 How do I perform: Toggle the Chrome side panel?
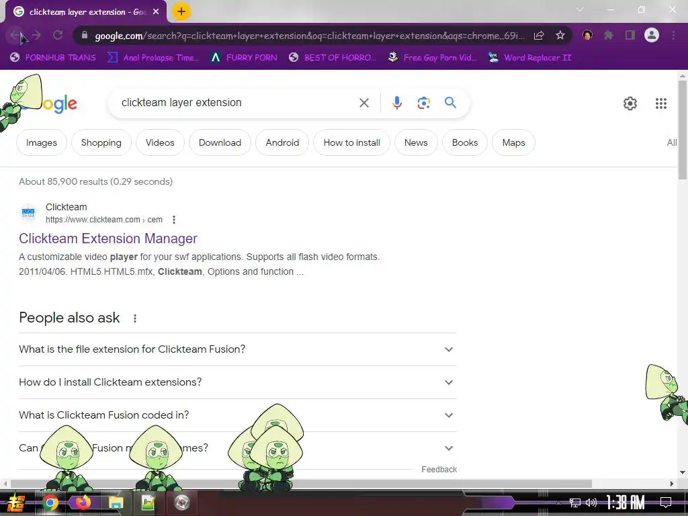coord(630,35)
